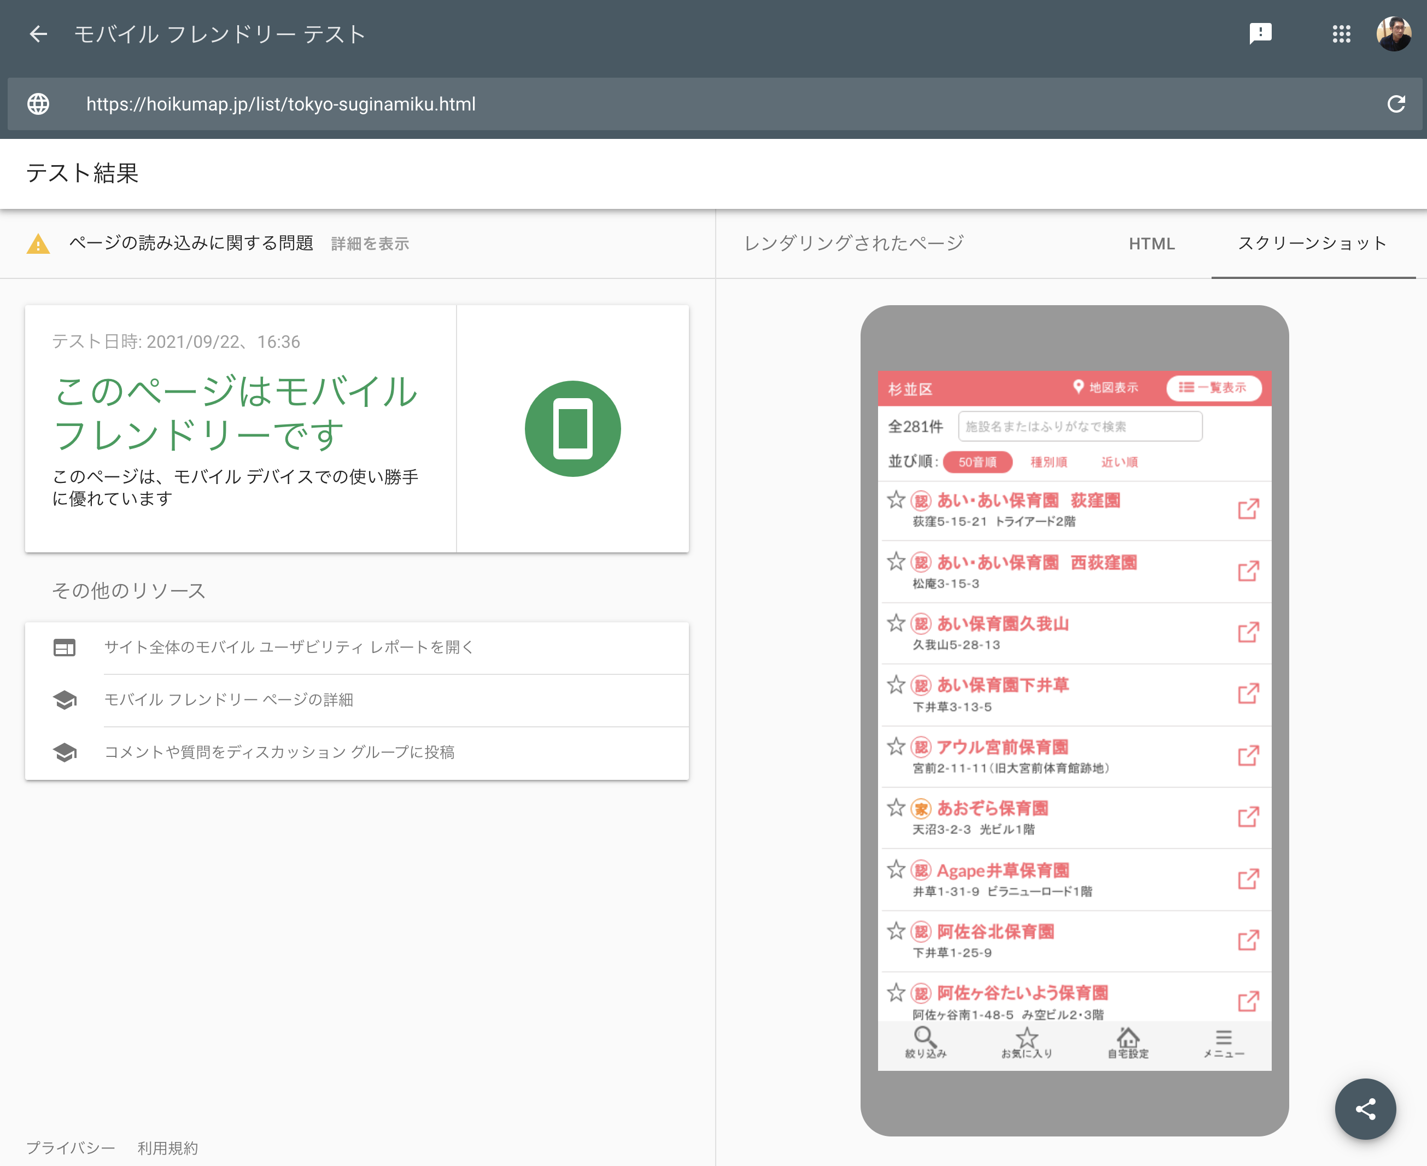Screen dimensions: 1427x1166
Task: Expand 詳細を表示 for the loading issue
Action: (x=370, y=244)
